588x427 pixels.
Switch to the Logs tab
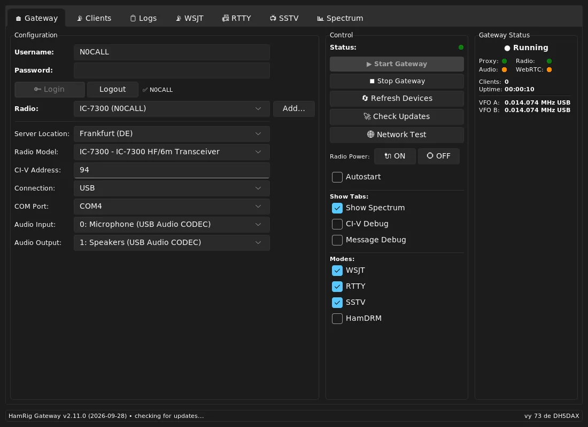pyautogui.click(x=143, y=18)
